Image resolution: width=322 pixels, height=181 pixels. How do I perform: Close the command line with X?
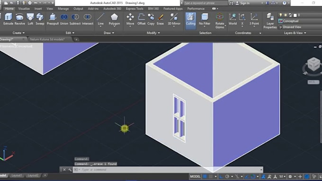[64, 170]
